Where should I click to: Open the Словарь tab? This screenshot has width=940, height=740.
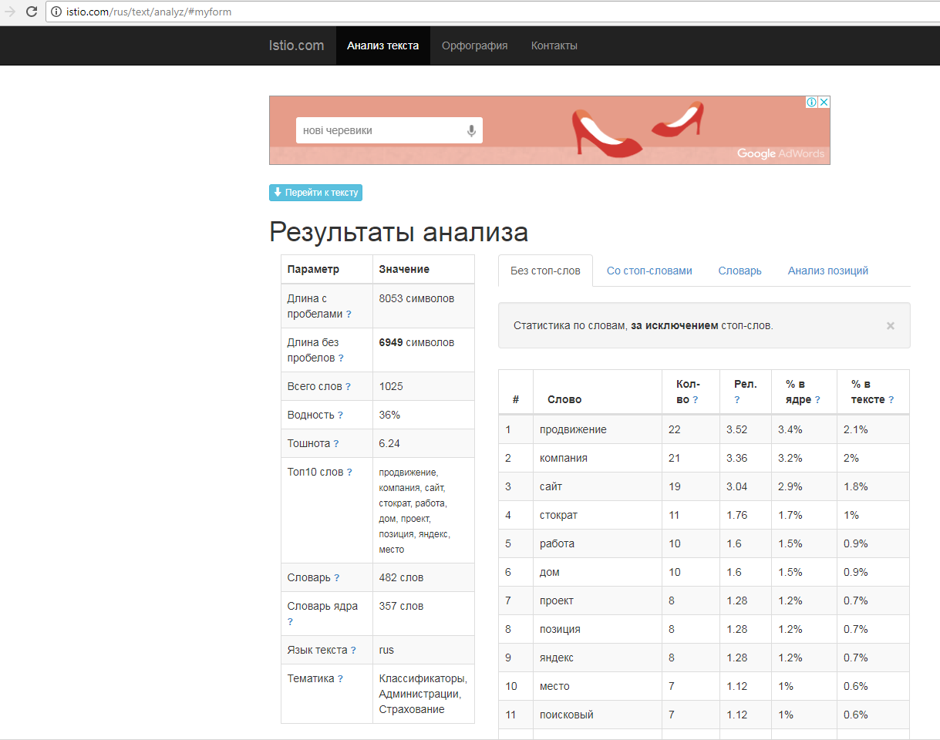coord(740,271)
